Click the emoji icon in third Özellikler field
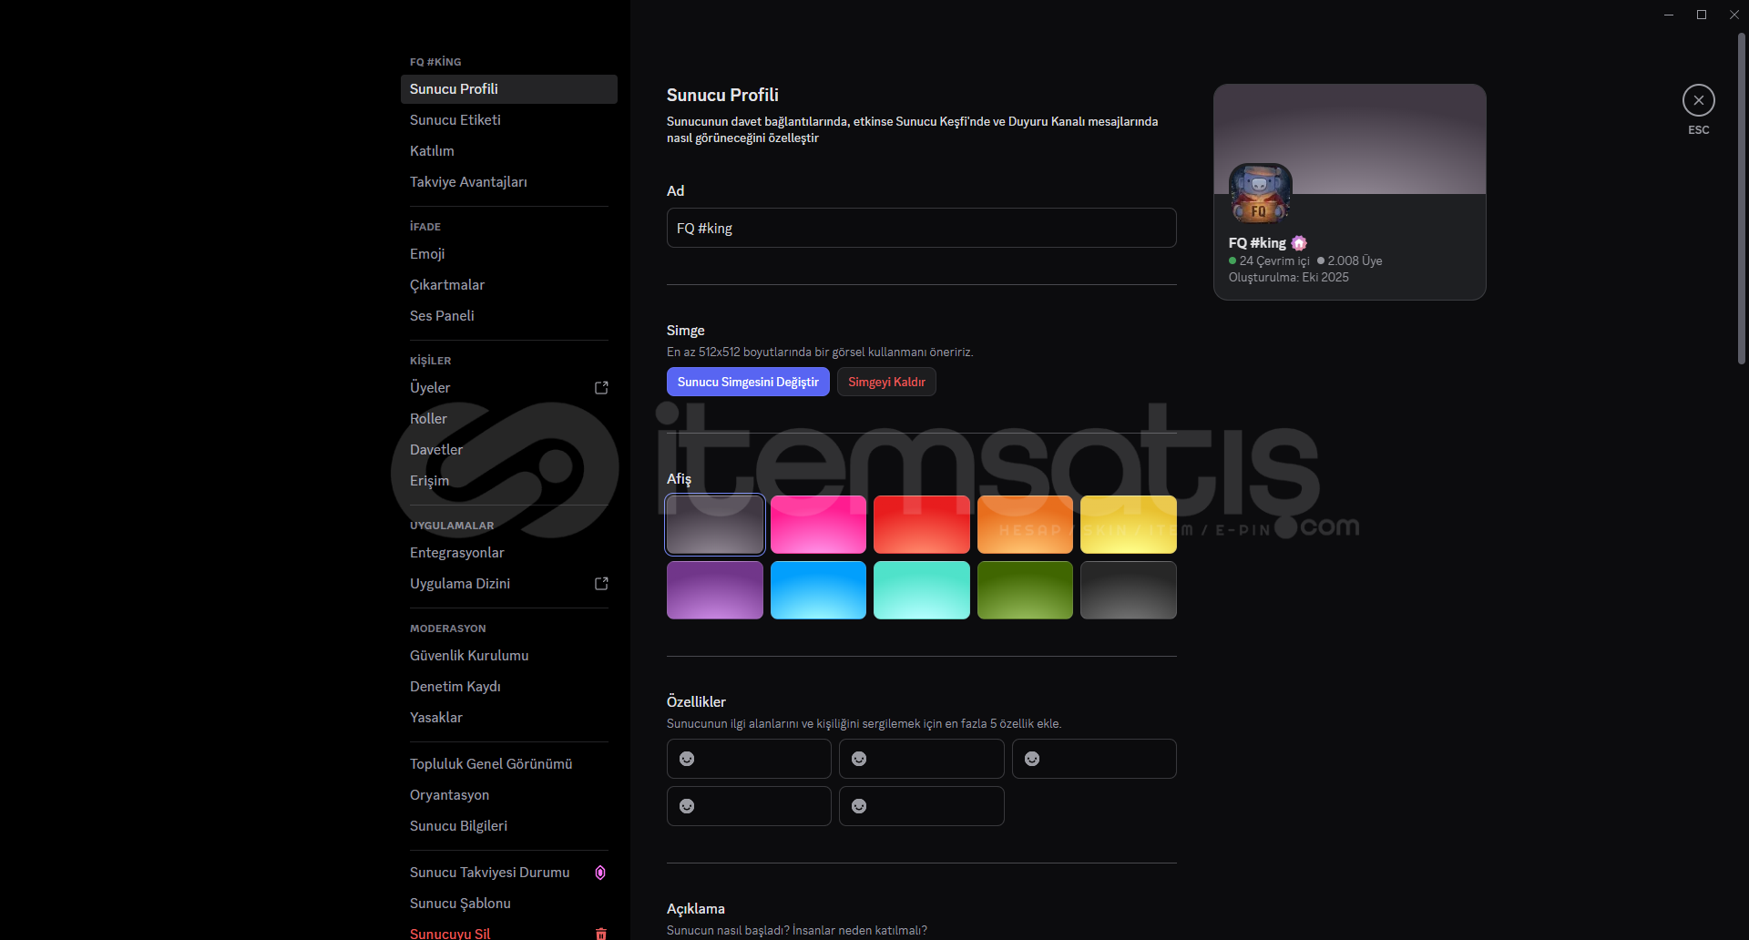1749x940 pixels. 1032,759
